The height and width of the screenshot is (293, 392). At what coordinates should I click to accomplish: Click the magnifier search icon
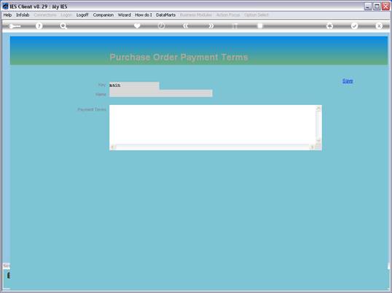click(x=63, y=26)
